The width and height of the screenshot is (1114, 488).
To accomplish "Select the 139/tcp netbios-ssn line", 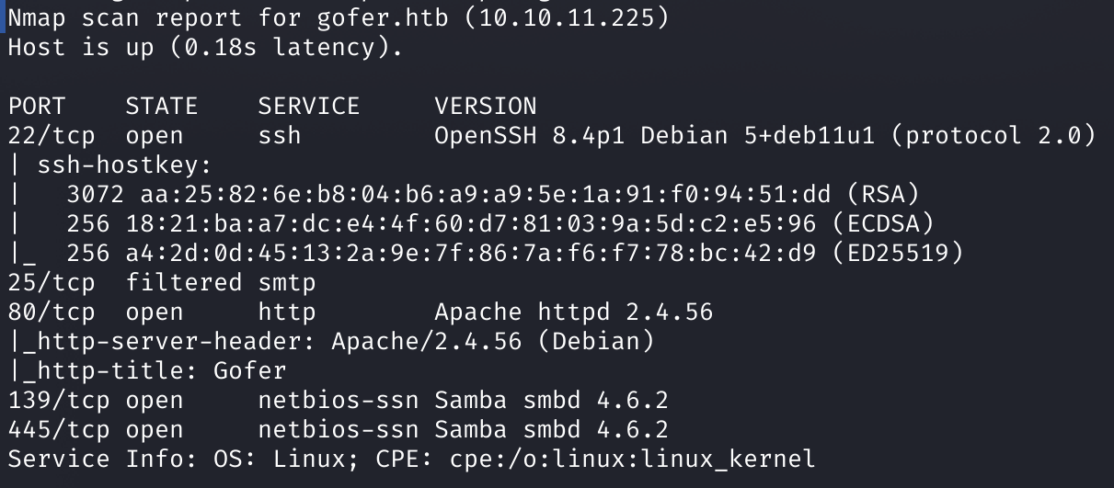I will (339, 400).
